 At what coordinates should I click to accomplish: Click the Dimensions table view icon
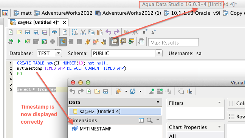point(141,120)
